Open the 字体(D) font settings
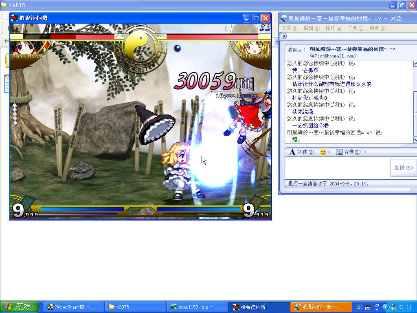 (x=302, y=152)
